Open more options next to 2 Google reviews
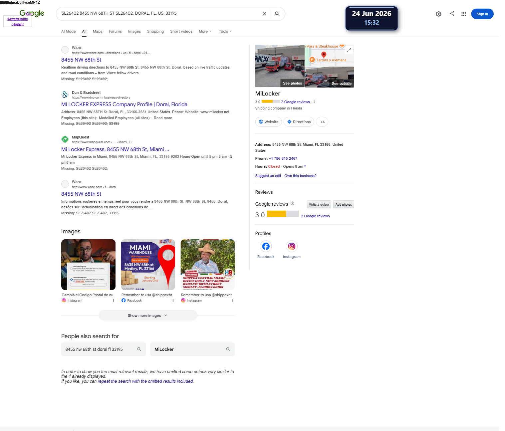Screen dimensions: 505x431 [314, 102]
